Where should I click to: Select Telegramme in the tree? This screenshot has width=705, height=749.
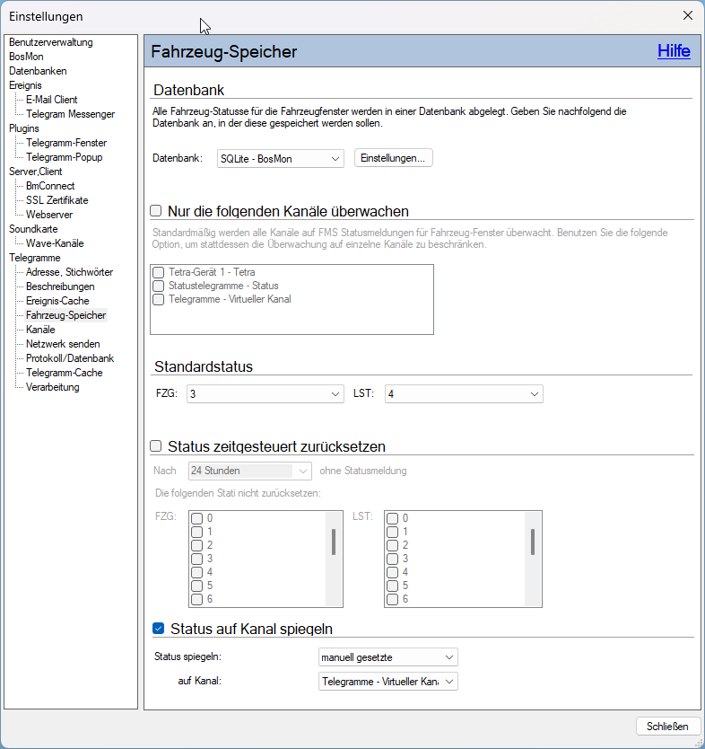pos(34,258)
